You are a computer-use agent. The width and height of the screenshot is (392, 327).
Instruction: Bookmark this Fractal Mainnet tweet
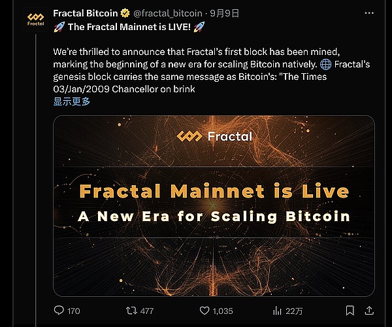350,311
